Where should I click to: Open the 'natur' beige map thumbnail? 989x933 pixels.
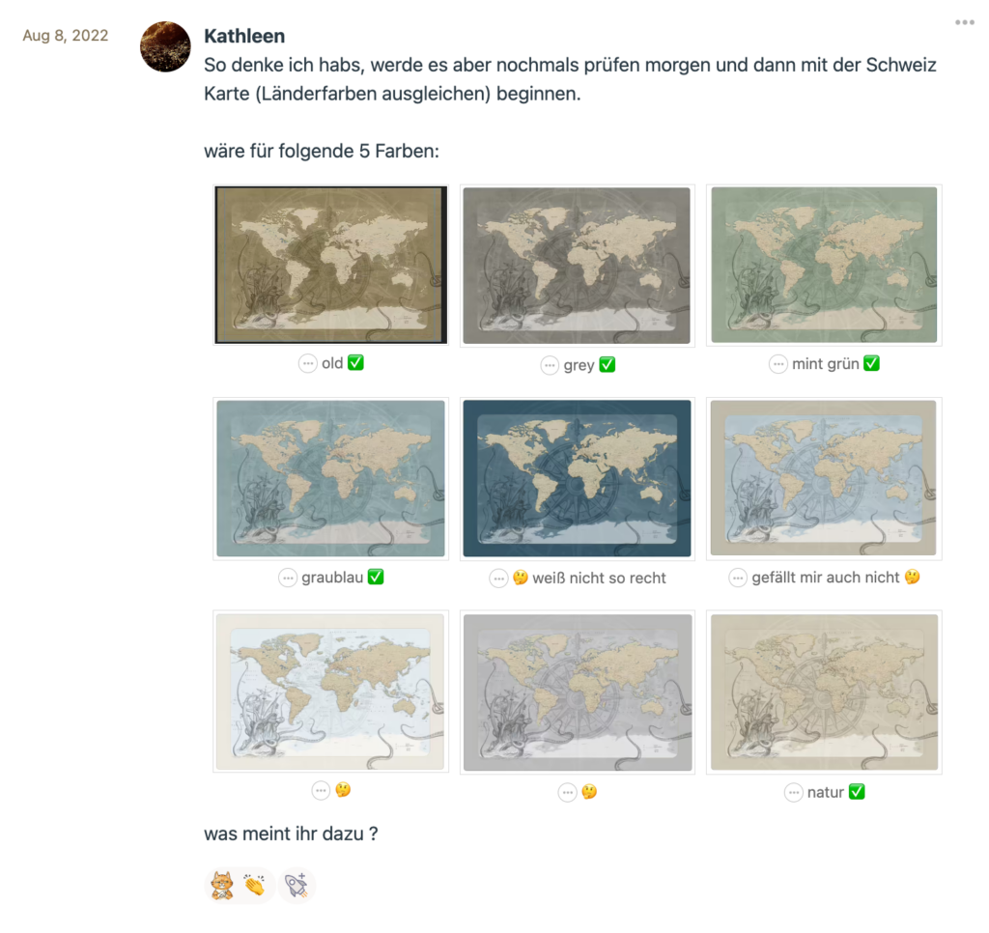[x=824, y=692]
